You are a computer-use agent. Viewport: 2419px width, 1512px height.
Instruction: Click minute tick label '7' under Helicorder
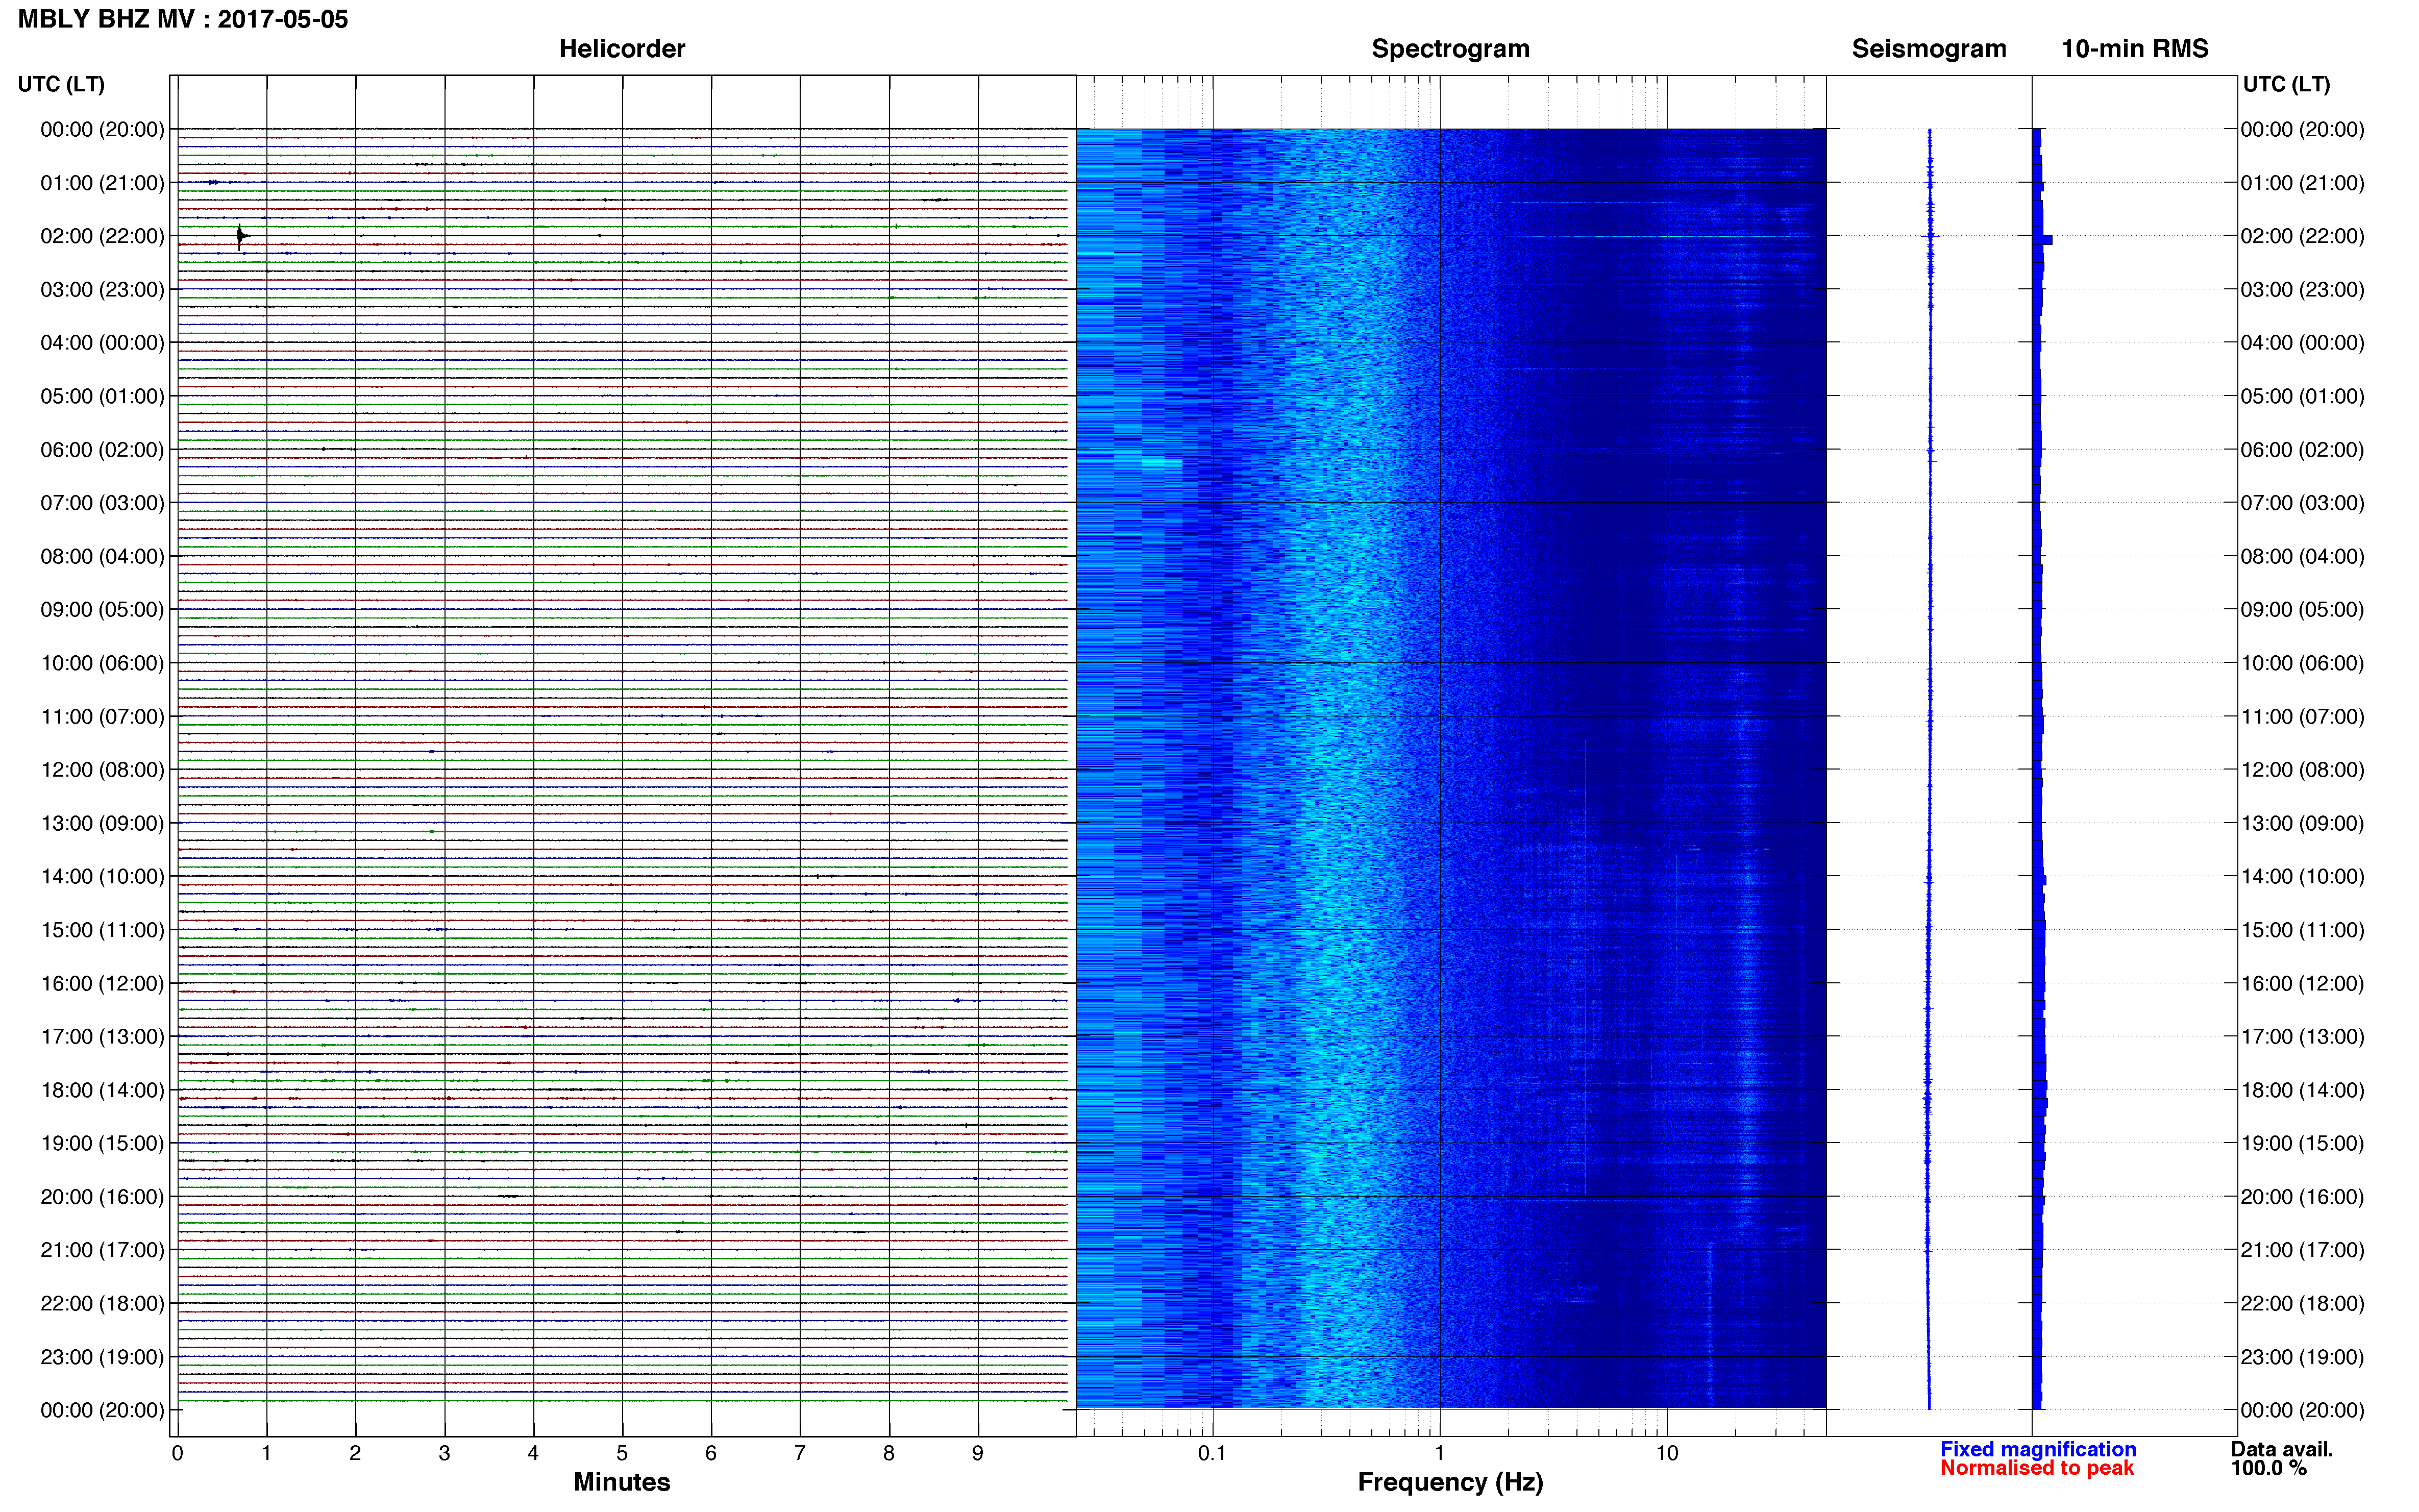[x=800, y=1453]
